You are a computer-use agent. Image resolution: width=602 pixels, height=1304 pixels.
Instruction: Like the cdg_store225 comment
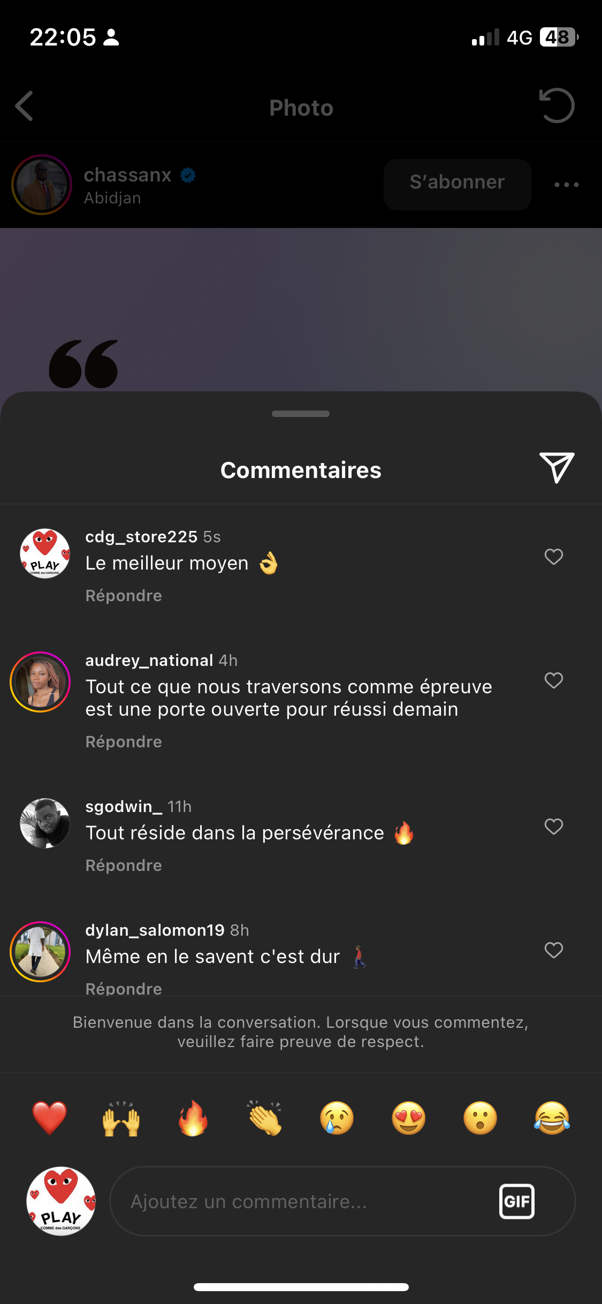553,557
